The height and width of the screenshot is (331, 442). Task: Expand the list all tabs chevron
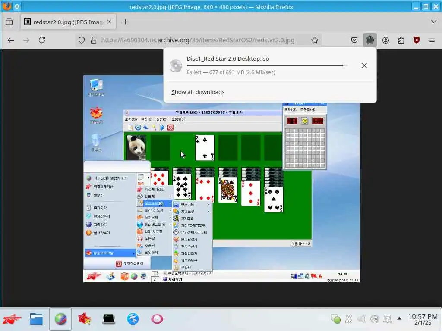[433, 22]
